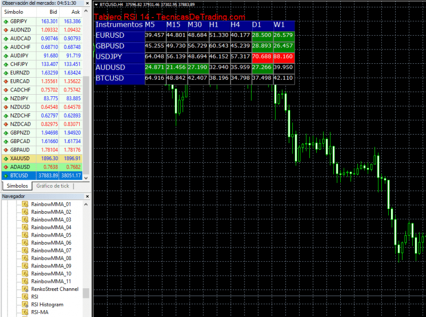Click the indicator icon for RSI Histogram
Viewport: 426px width, 317px height.
click(25, 305)
